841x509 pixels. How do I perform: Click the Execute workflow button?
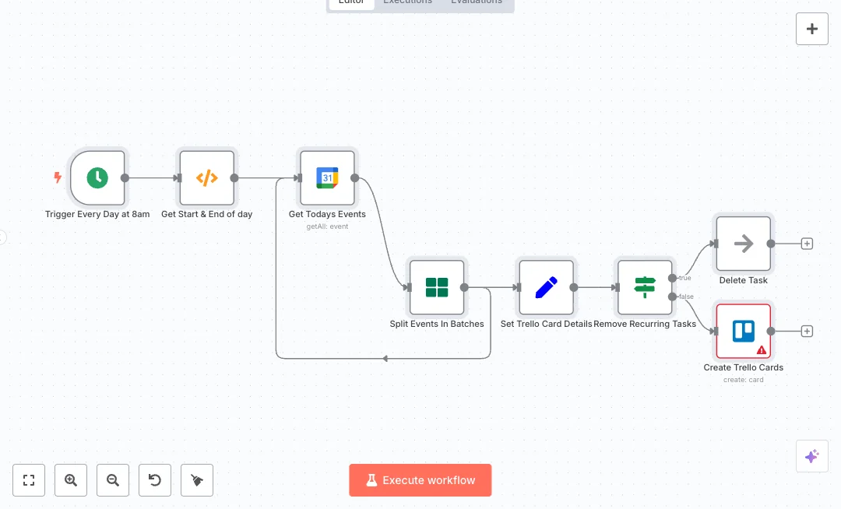point(420,480)
